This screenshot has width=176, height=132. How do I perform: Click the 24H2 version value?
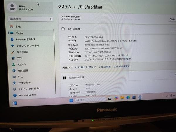click(x=88, y=89)
